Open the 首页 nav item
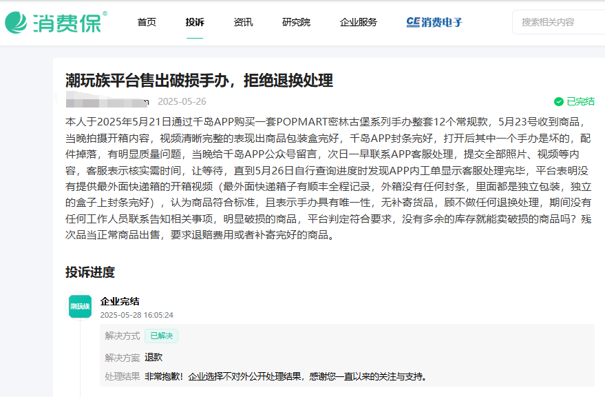605x397 pixels. point(147,23)
